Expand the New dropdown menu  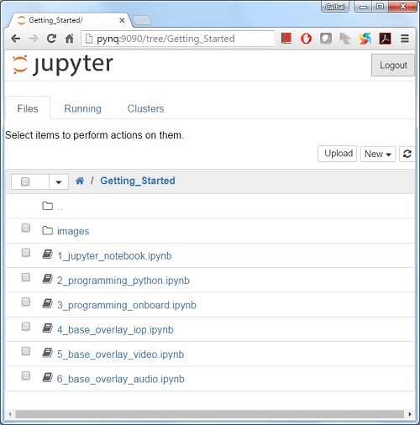(x=378, y=154)
